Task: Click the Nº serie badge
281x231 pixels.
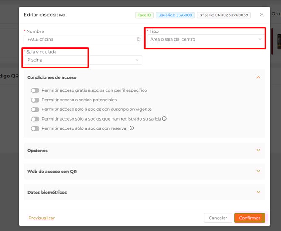Action: click(224, 15)
